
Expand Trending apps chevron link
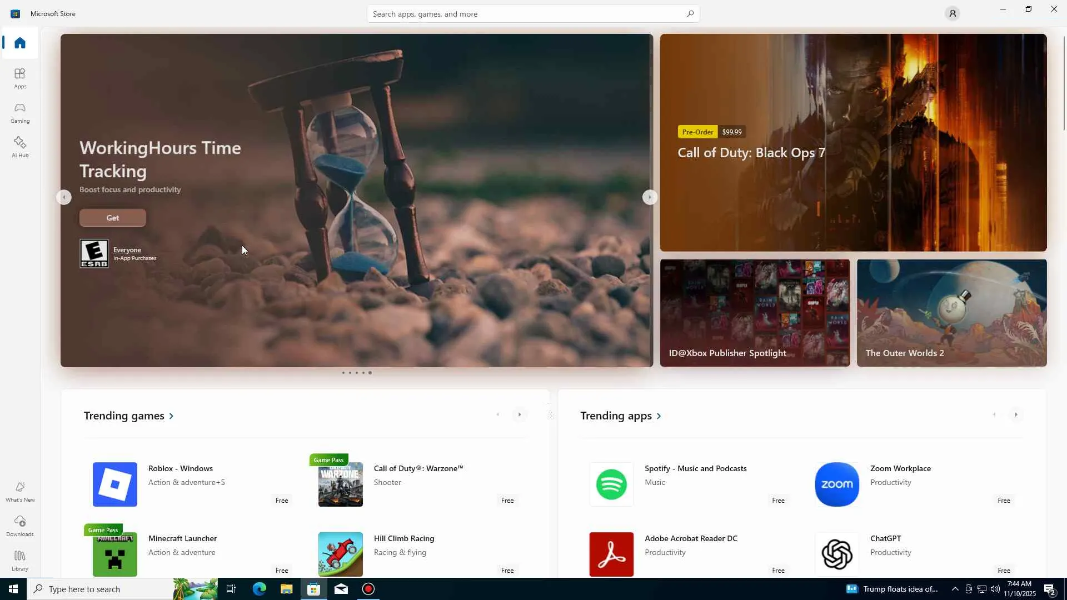[x=659, y=416]
